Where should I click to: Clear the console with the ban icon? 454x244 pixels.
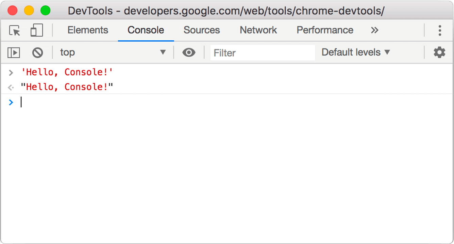tap(37, 53)
